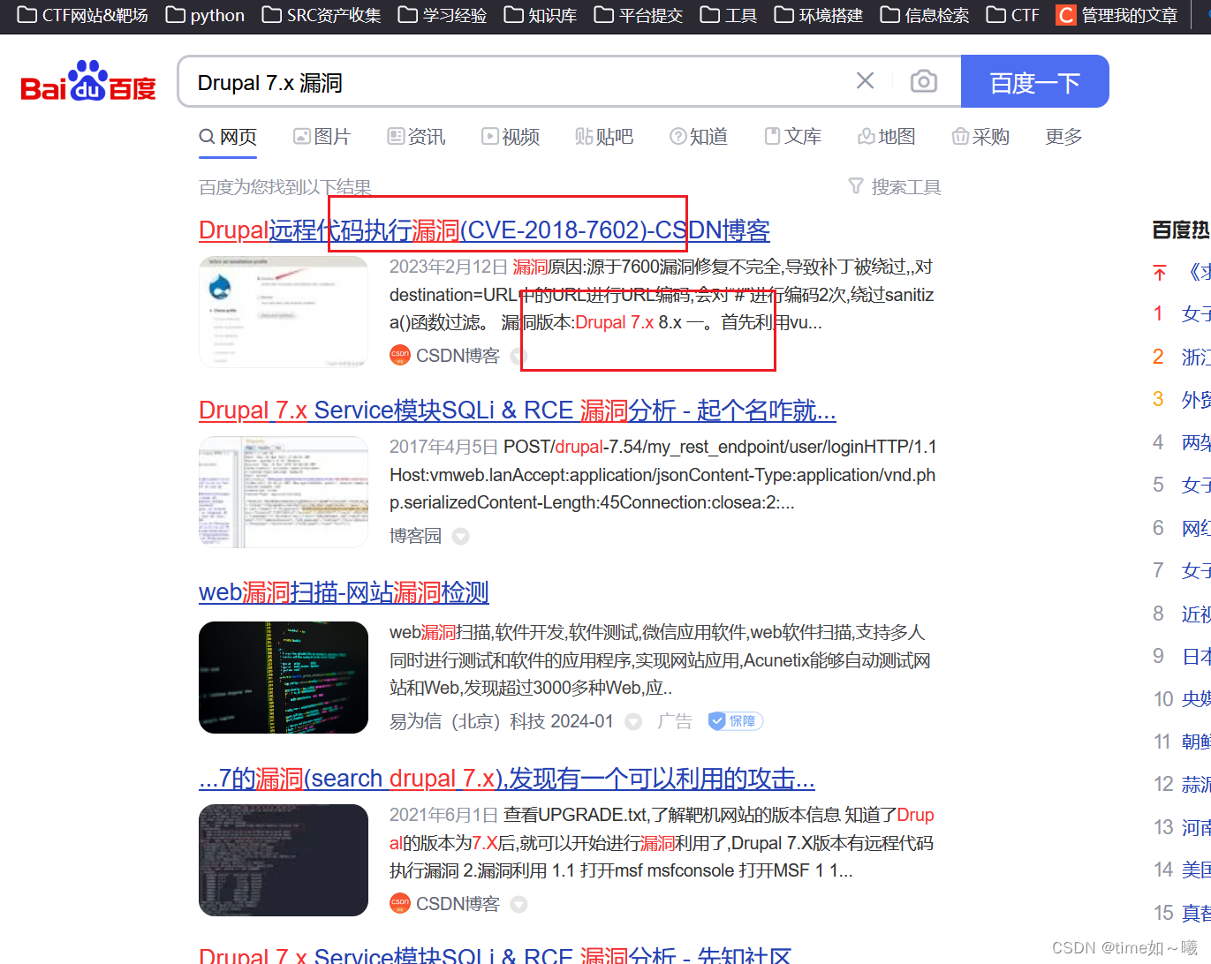Switch to the 知道 tab
1211x964 pixels.
(699, 137)
